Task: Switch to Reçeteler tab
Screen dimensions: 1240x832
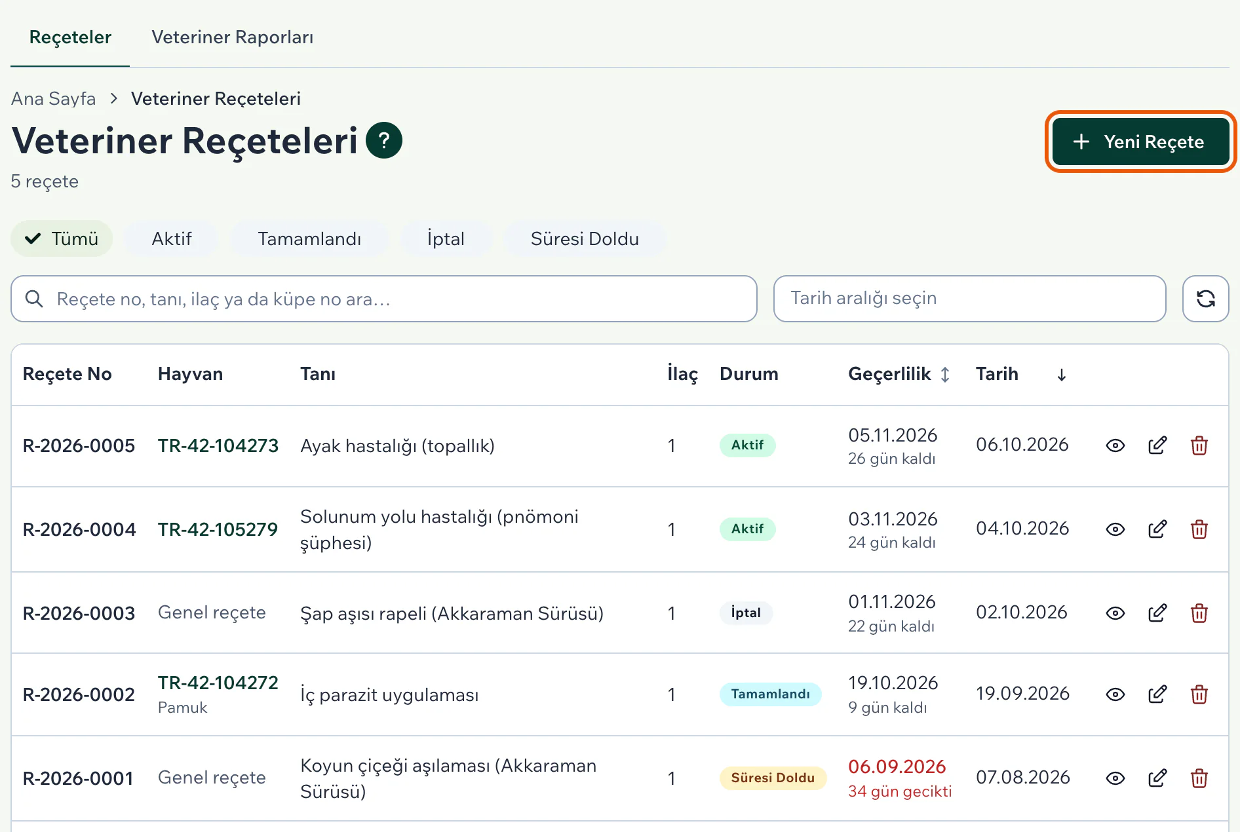Action: 70,37
